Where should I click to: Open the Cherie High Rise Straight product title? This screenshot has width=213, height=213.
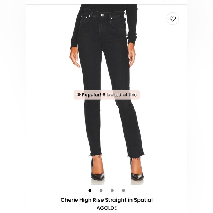(106, 200)
